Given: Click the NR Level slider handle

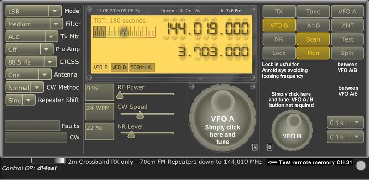Looking at the screenshot, I should 131,134.
